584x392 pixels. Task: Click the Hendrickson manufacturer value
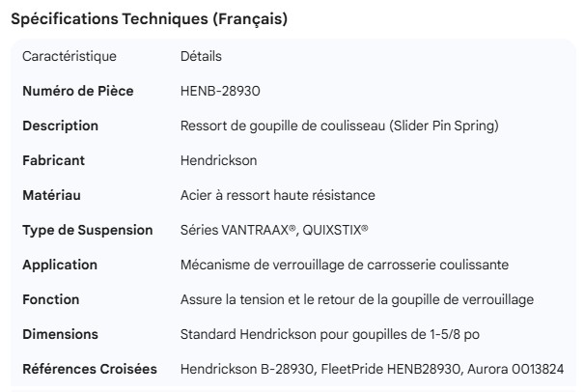219,160
